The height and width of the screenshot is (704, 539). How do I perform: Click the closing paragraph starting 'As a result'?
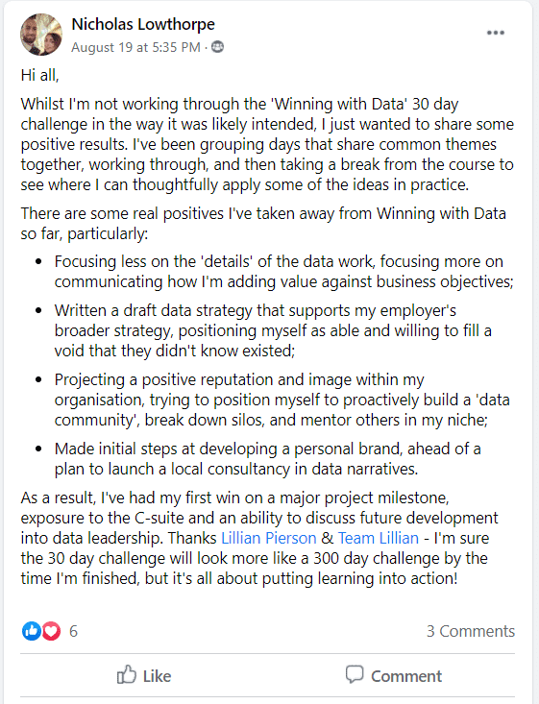pos(259,538)
